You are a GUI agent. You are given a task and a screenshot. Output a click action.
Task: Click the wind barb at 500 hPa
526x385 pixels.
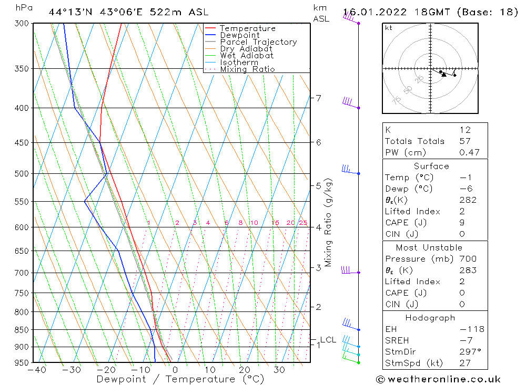pyautogui.click(x=351, y=170)
